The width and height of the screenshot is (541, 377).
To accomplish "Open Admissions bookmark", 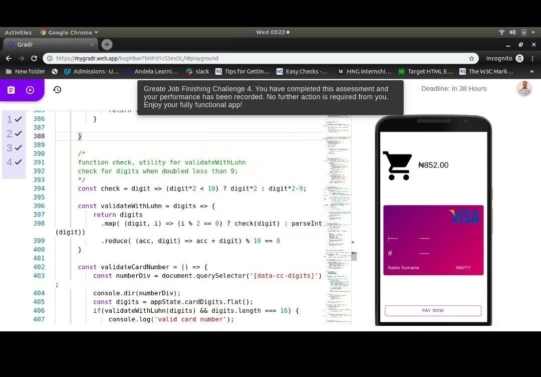I will (x=92, y=72).
